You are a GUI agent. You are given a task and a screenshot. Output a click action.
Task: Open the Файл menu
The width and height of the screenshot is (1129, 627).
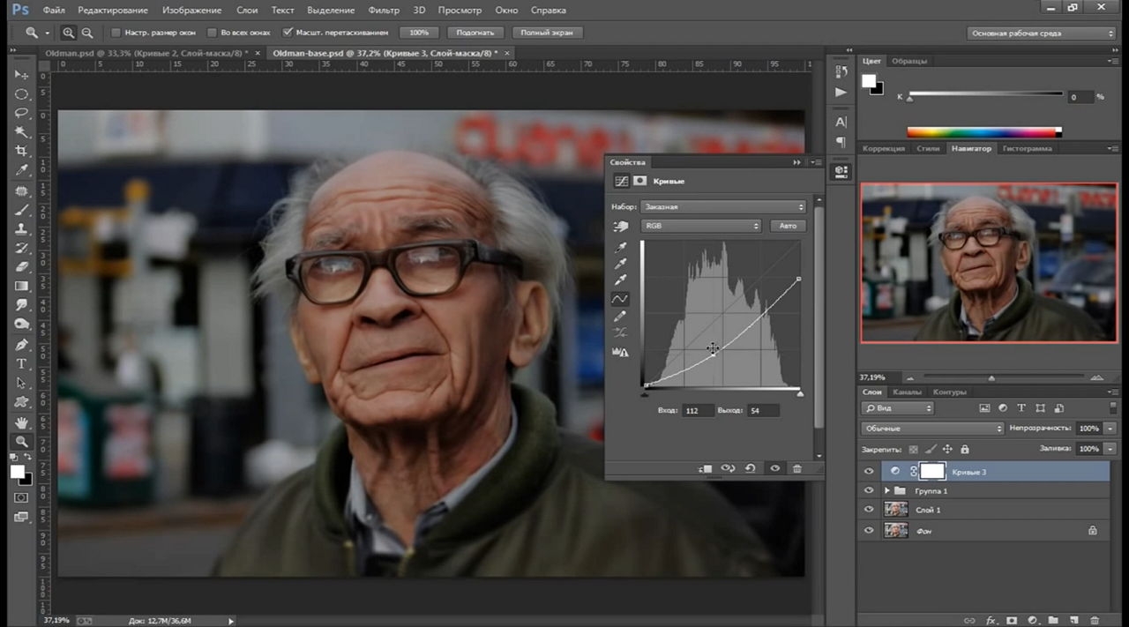pos(53,10)
